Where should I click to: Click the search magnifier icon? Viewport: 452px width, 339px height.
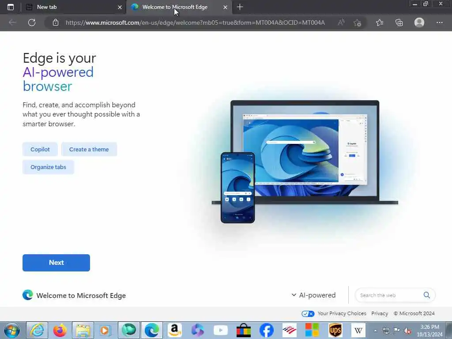(427, 295)
